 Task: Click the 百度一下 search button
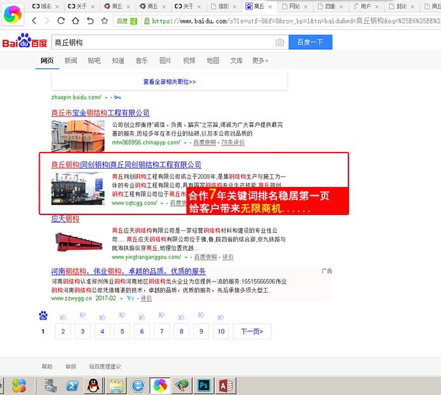pyautogui.click(x=310, y=42)
